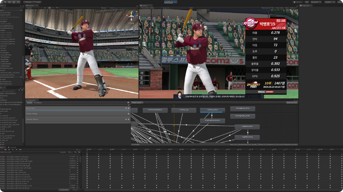
Task: Toggle Animator parameters visibility eye icon
Action: pos(128,103)
